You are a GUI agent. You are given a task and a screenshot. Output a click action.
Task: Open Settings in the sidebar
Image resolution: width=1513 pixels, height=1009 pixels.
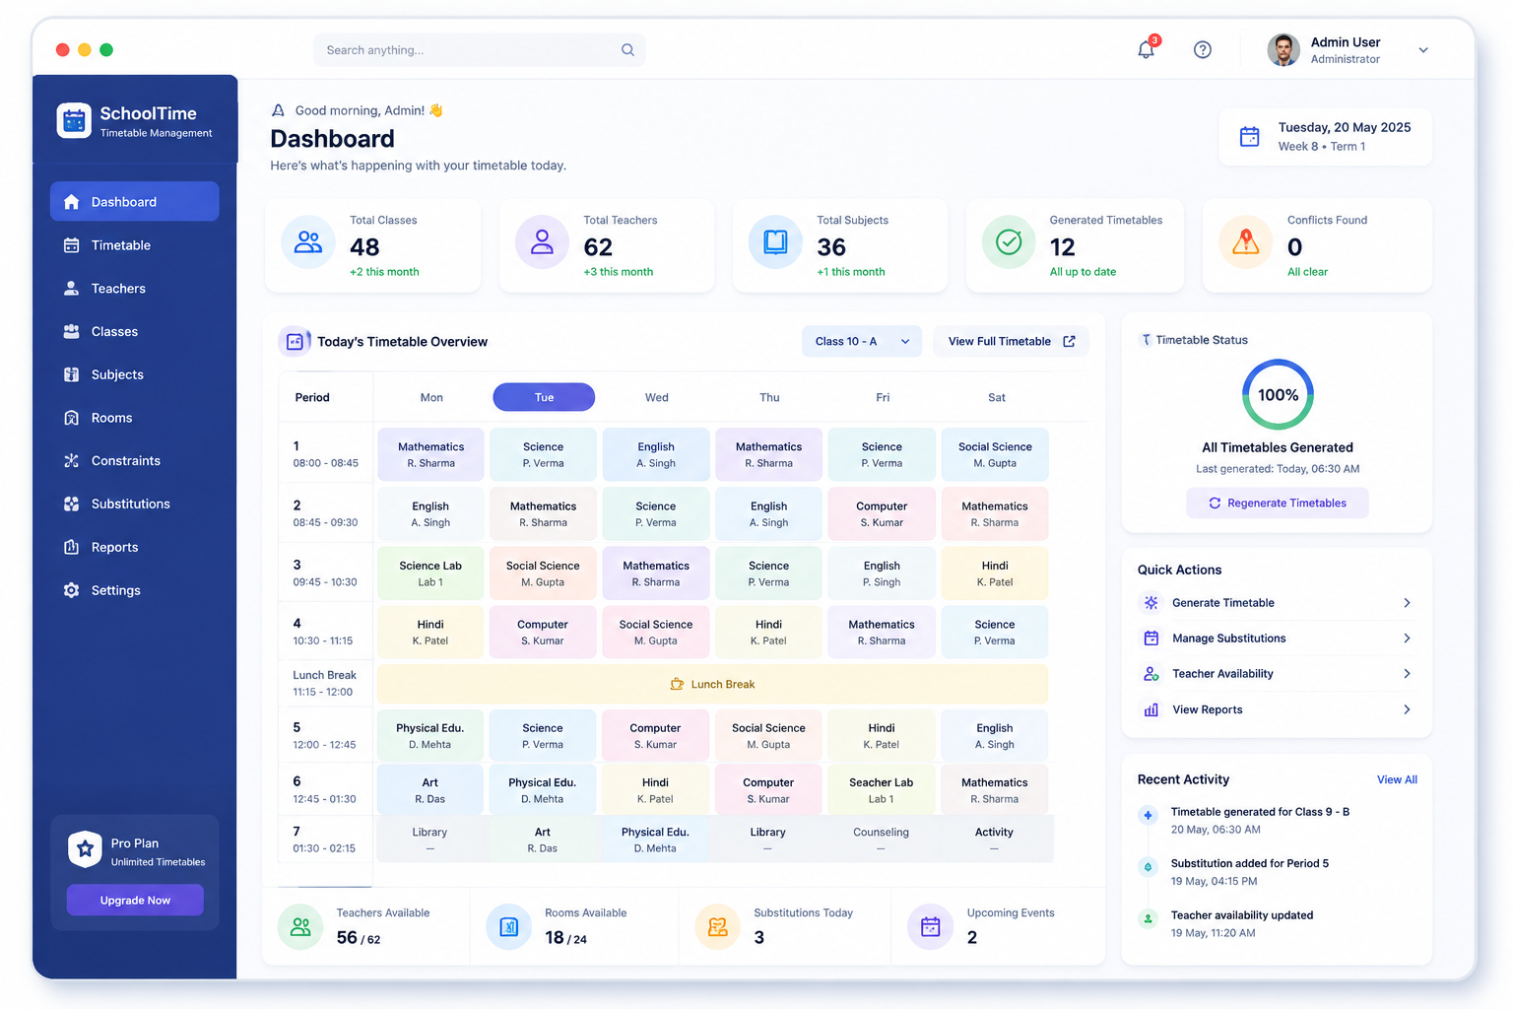tap(135, 590)
